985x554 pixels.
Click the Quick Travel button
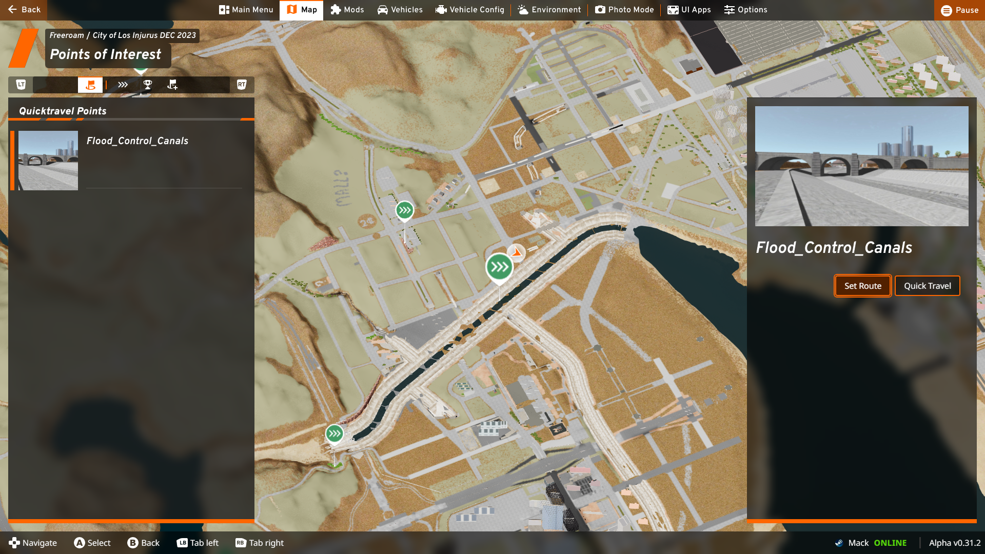point(927,286)
